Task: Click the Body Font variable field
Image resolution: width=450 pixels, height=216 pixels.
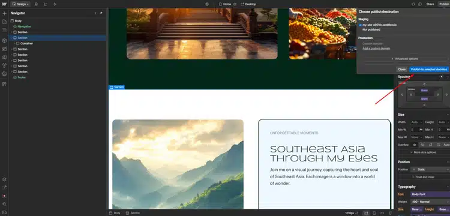Action: 430,194
